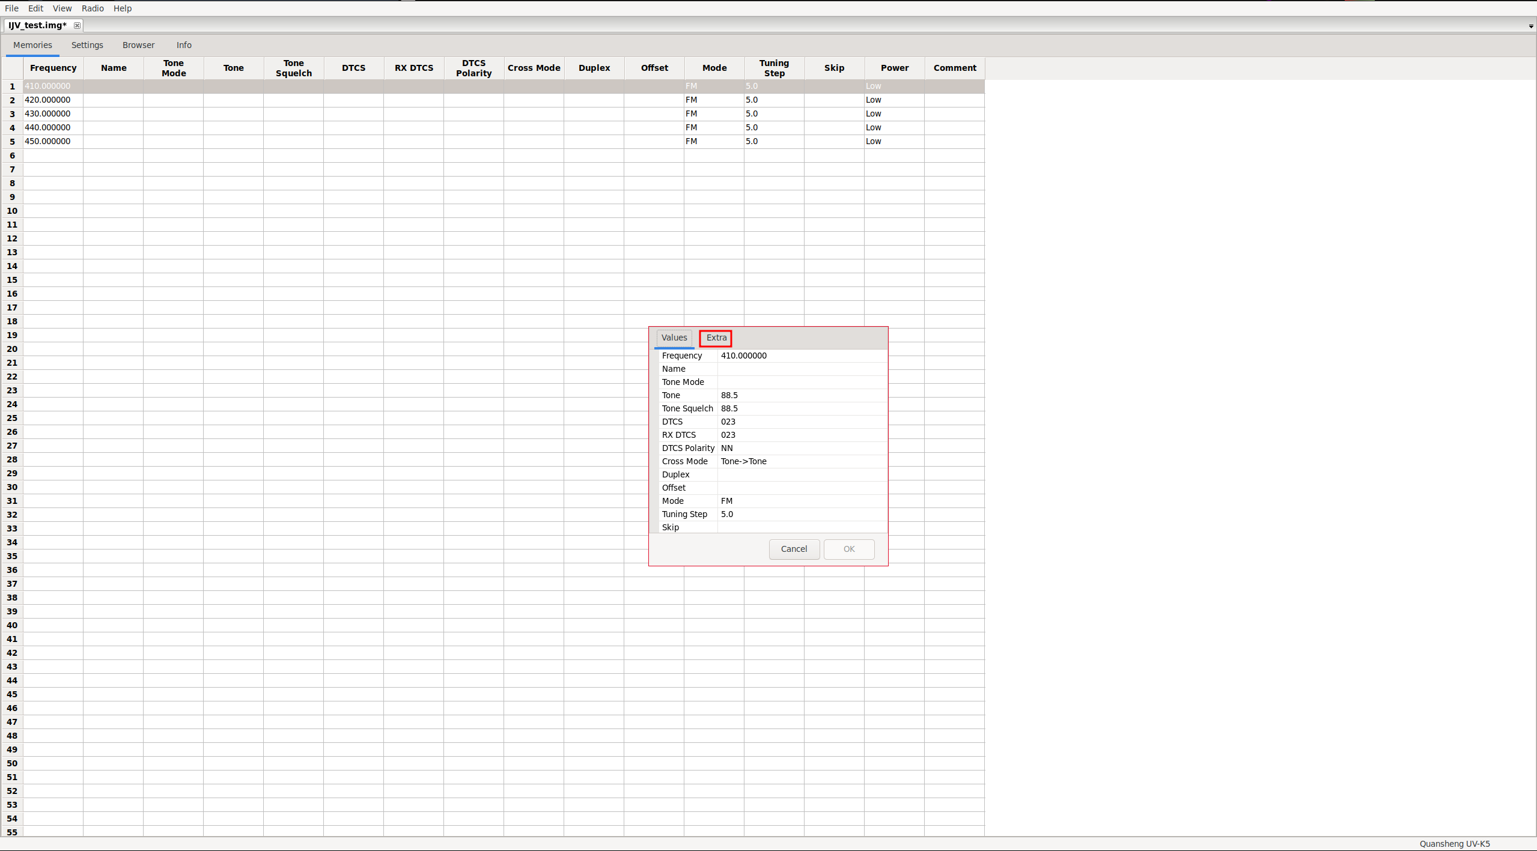The width and height of the screenshot is (1537, 851).
Task: Click the Tone Mode field in dialog
Action: (x=802, y=382)
